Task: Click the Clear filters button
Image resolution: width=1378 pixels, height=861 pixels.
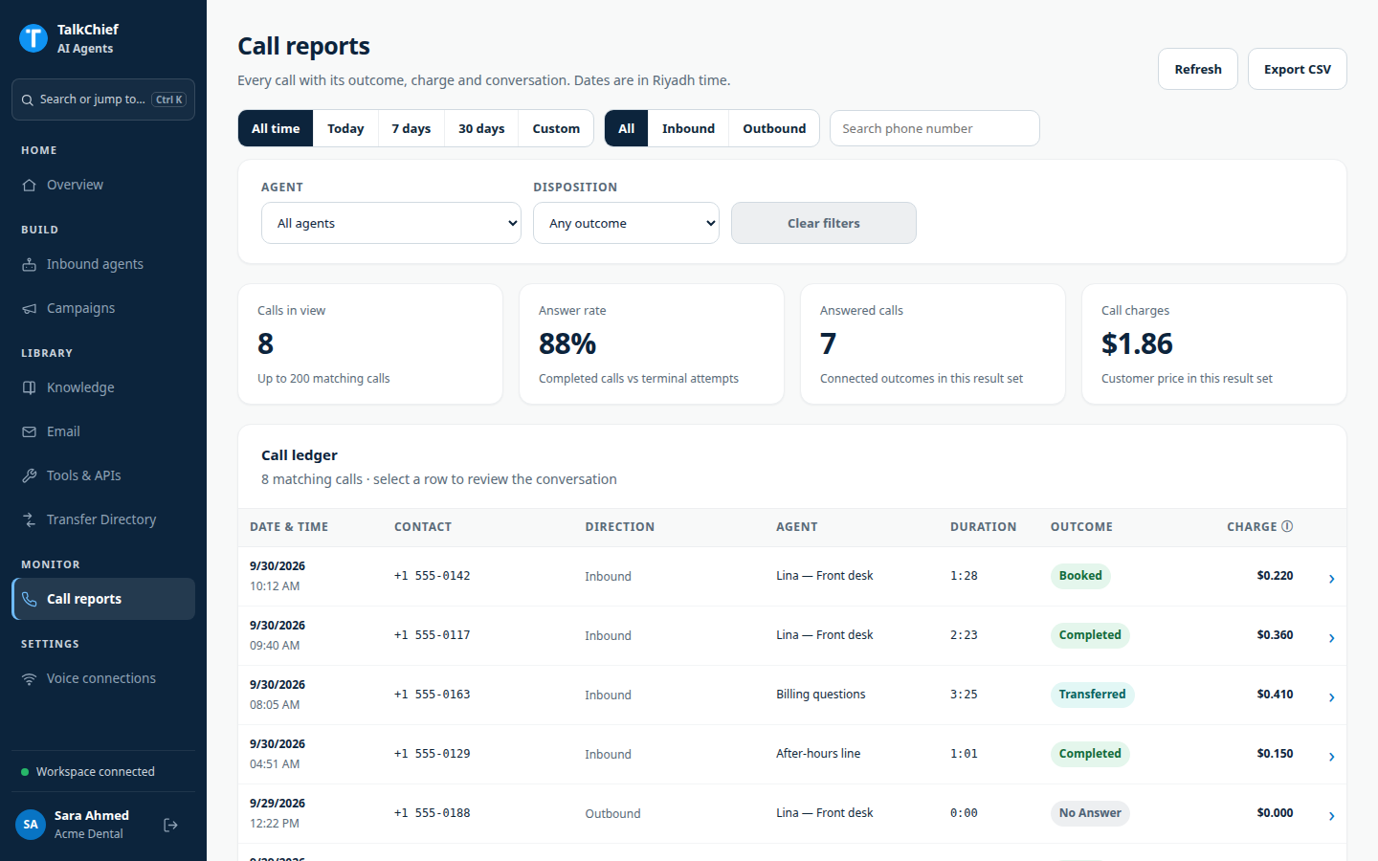Action: tap(824, 223)
